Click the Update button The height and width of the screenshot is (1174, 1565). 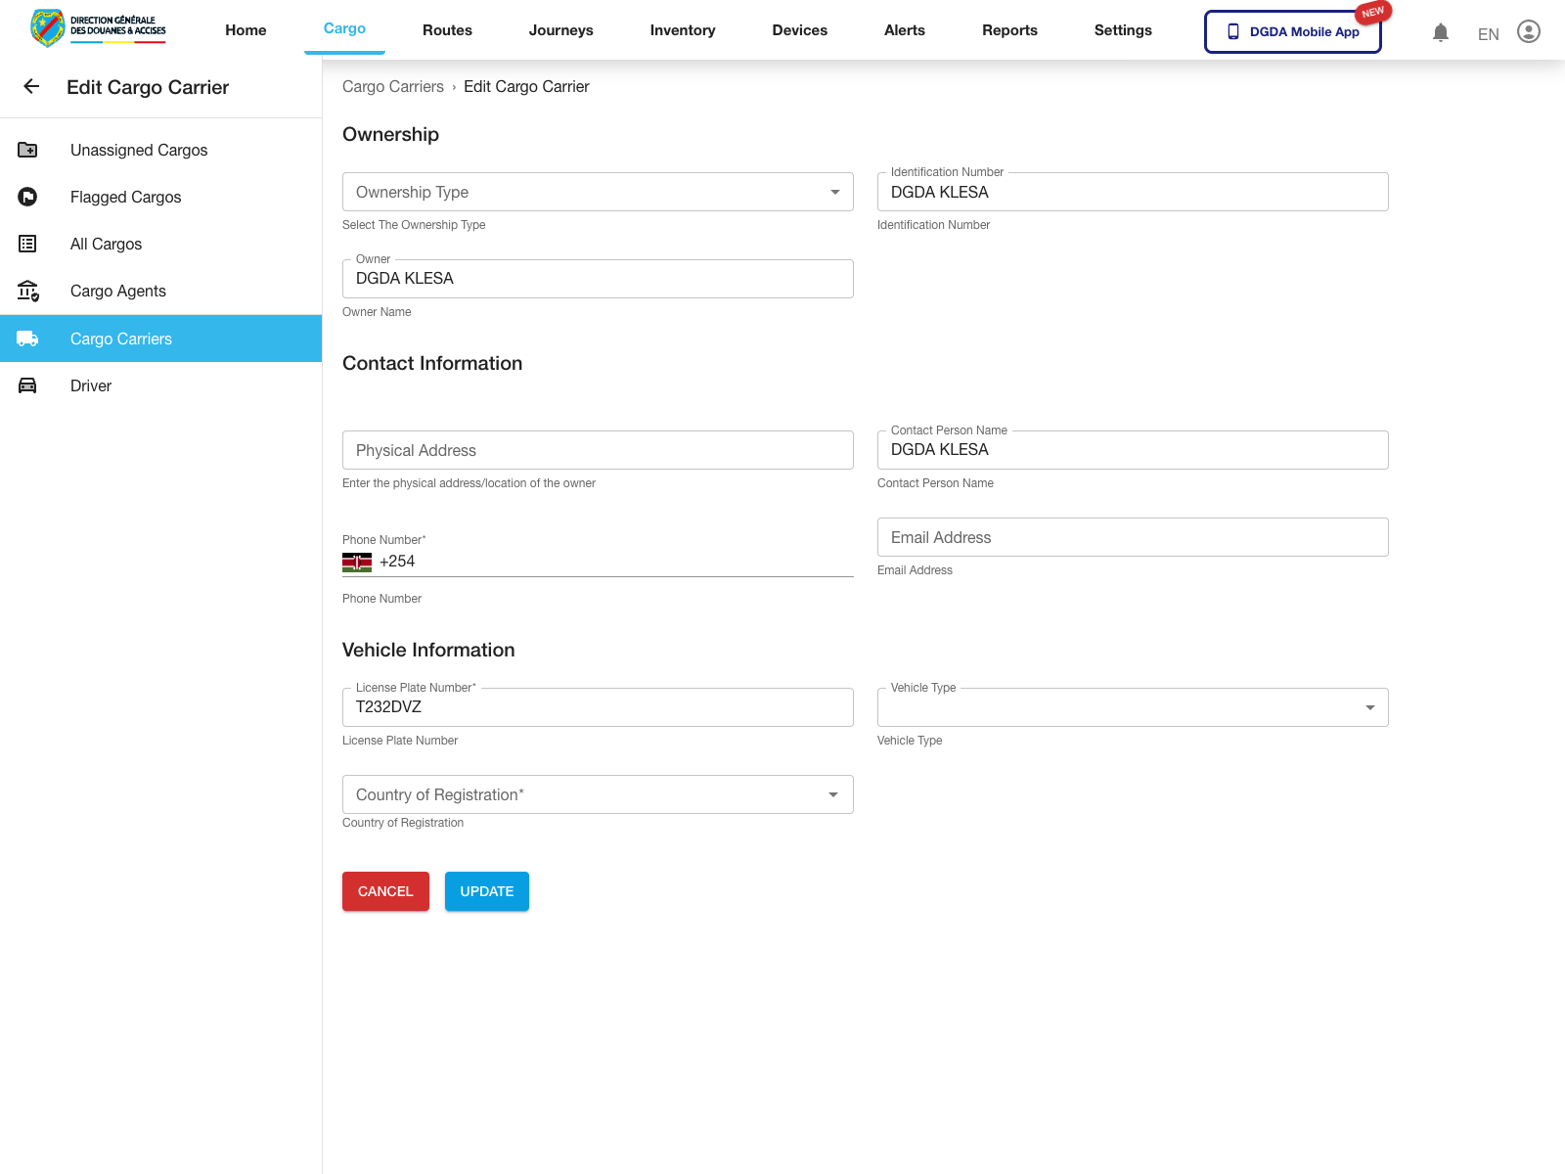(486, 891)
